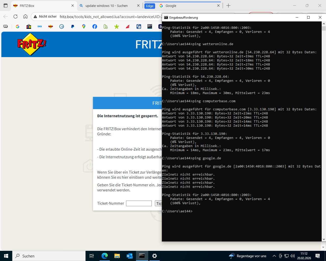
Task: Launch Edge from the taskbar
Action: pos(105,256)
